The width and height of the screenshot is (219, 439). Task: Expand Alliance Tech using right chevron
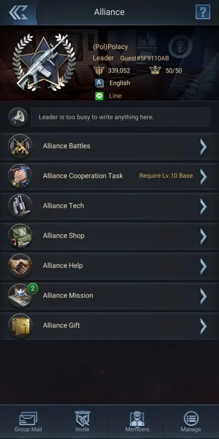[203, 206]
